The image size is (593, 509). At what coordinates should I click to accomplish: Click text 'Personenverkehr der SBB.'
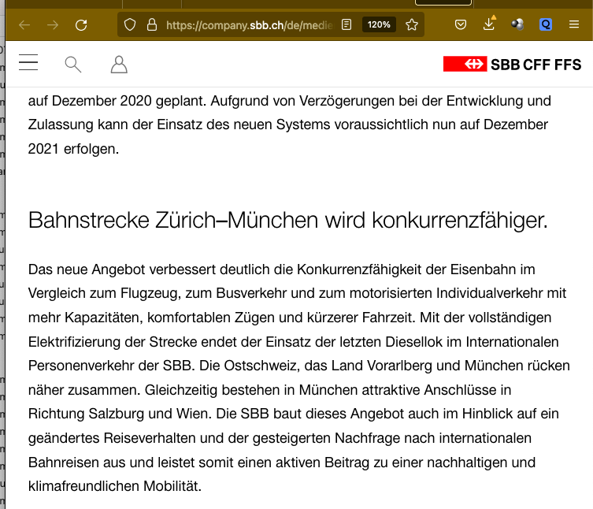tap(111, 366)
